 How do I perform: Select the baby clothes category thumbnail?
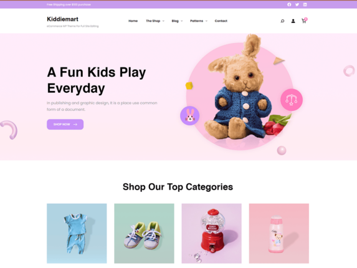coord(77,233)
